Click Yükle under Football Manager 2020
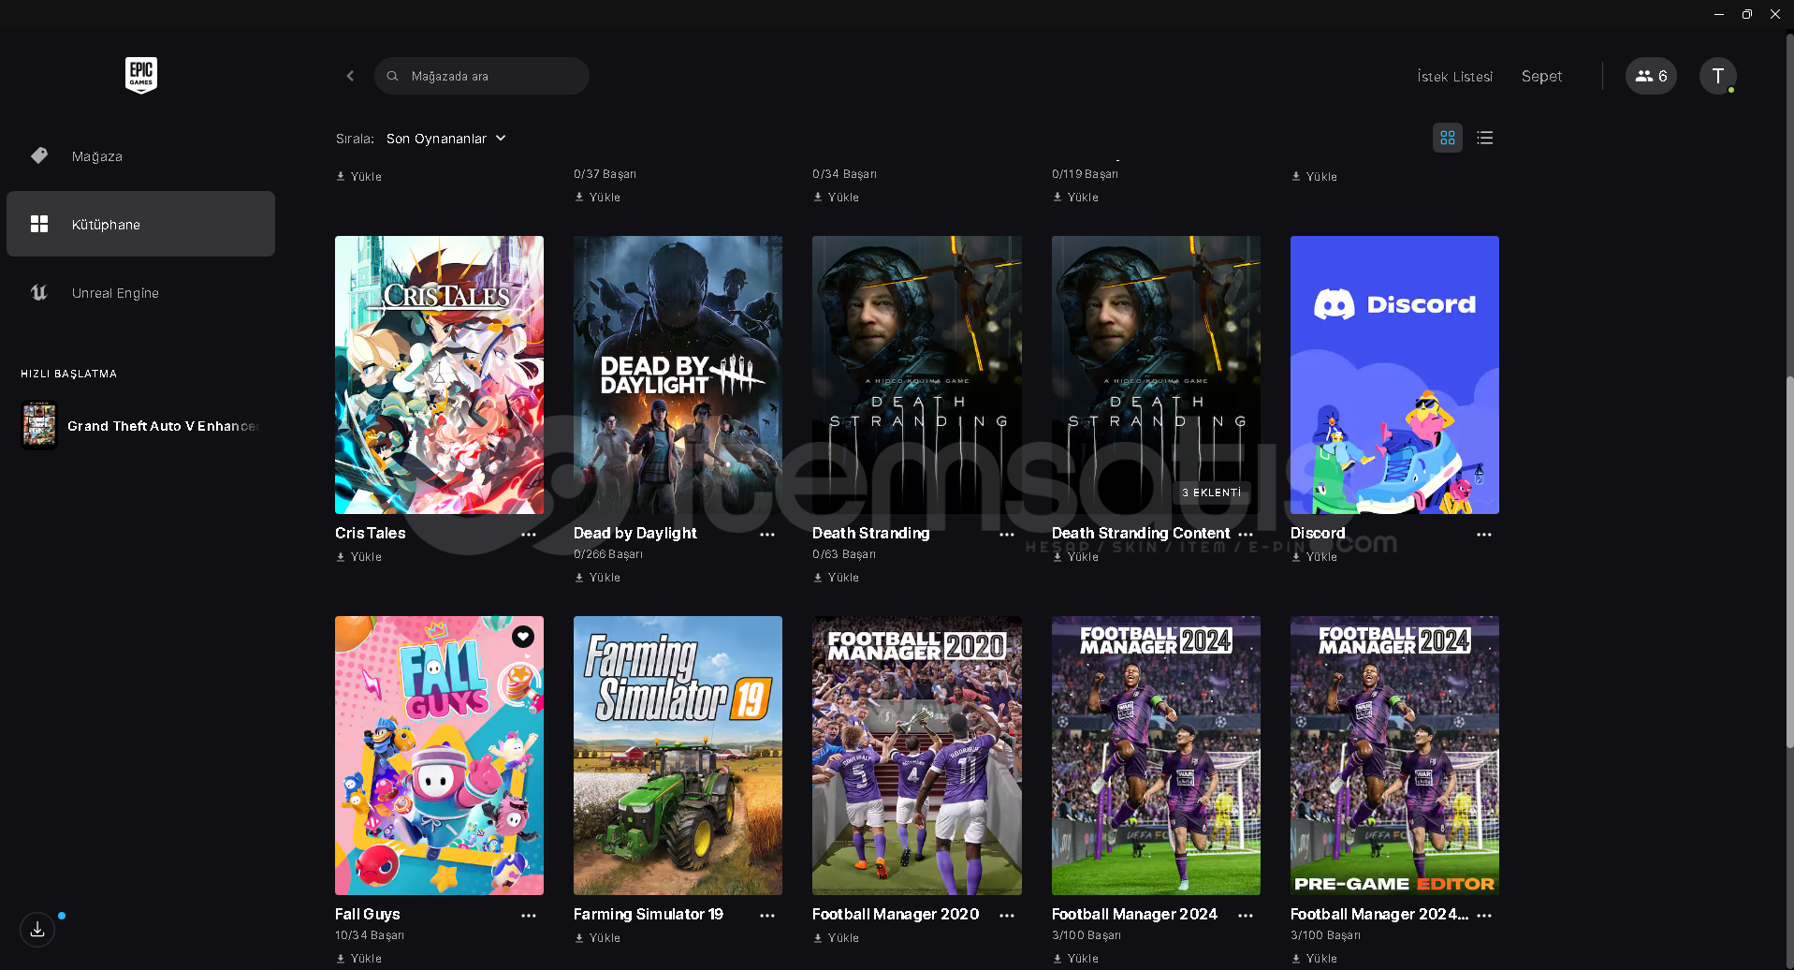Image resolution: width=1794 pixels, height=970 pixels. point(837,938)
